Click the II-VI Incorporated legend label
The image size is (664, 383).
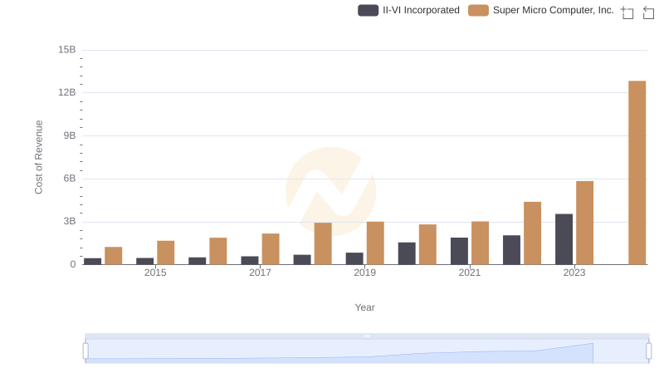[x=421, y=10]
